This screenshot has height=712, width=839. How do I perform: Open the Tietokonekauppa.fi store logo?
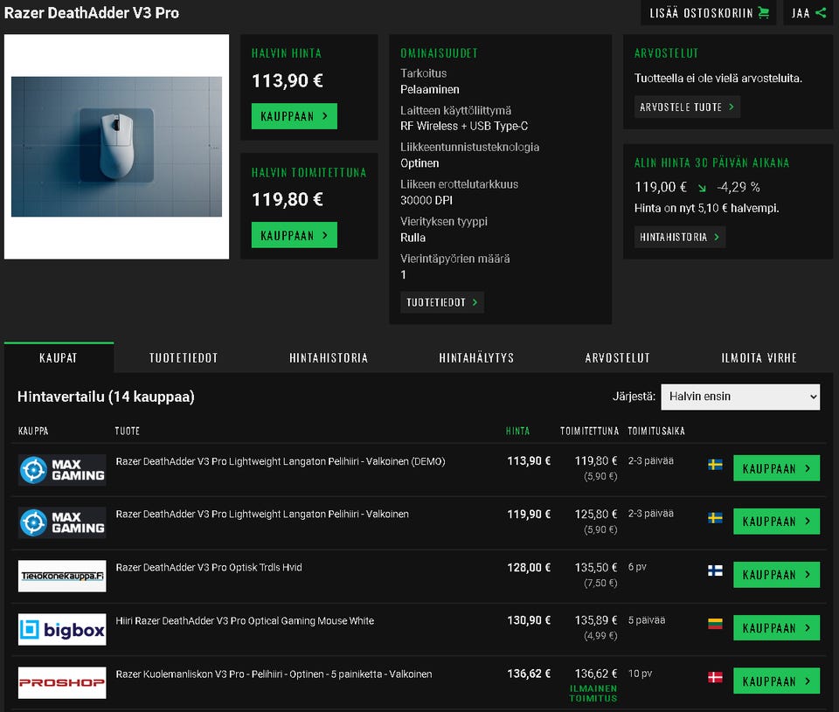click(x=62, y=576)
